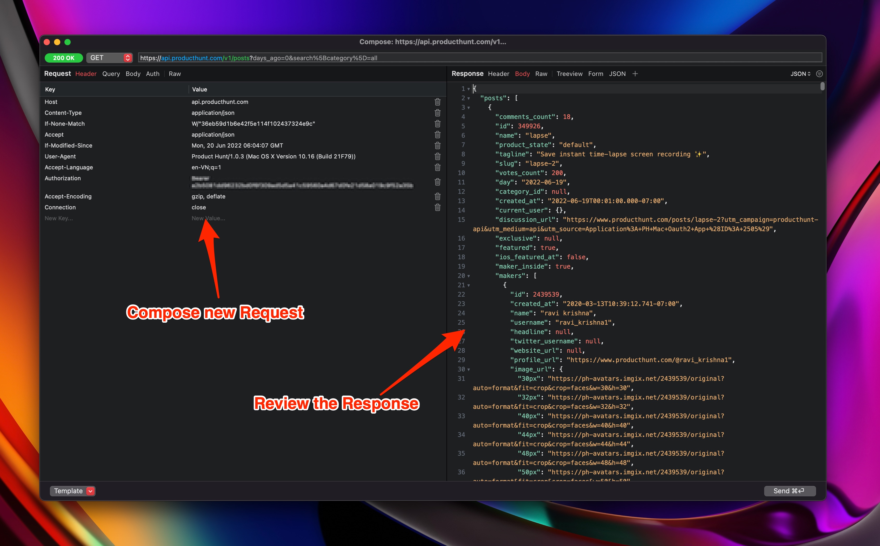
Task: Click the 200 OK status badge
Action: (64, 58)
